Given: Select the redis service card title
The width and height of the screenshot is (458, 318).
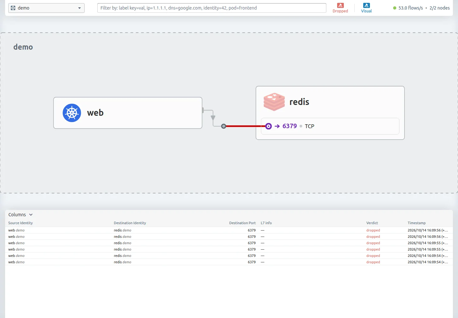Looking at the screenshot, I should (x=299, y=102).
